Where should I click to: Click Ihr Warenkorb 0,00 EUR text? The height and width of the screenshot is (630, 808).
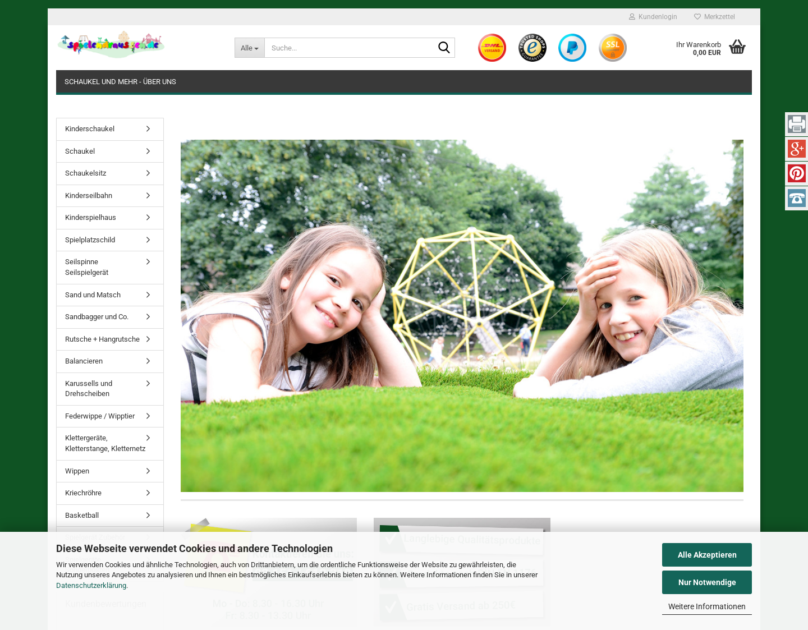pos(699,49)
